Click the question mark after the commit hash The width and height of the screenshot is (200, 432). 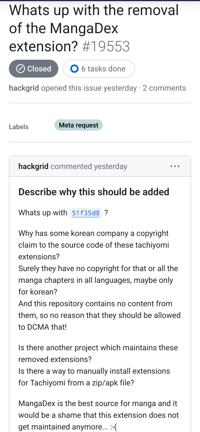point(106,213)
